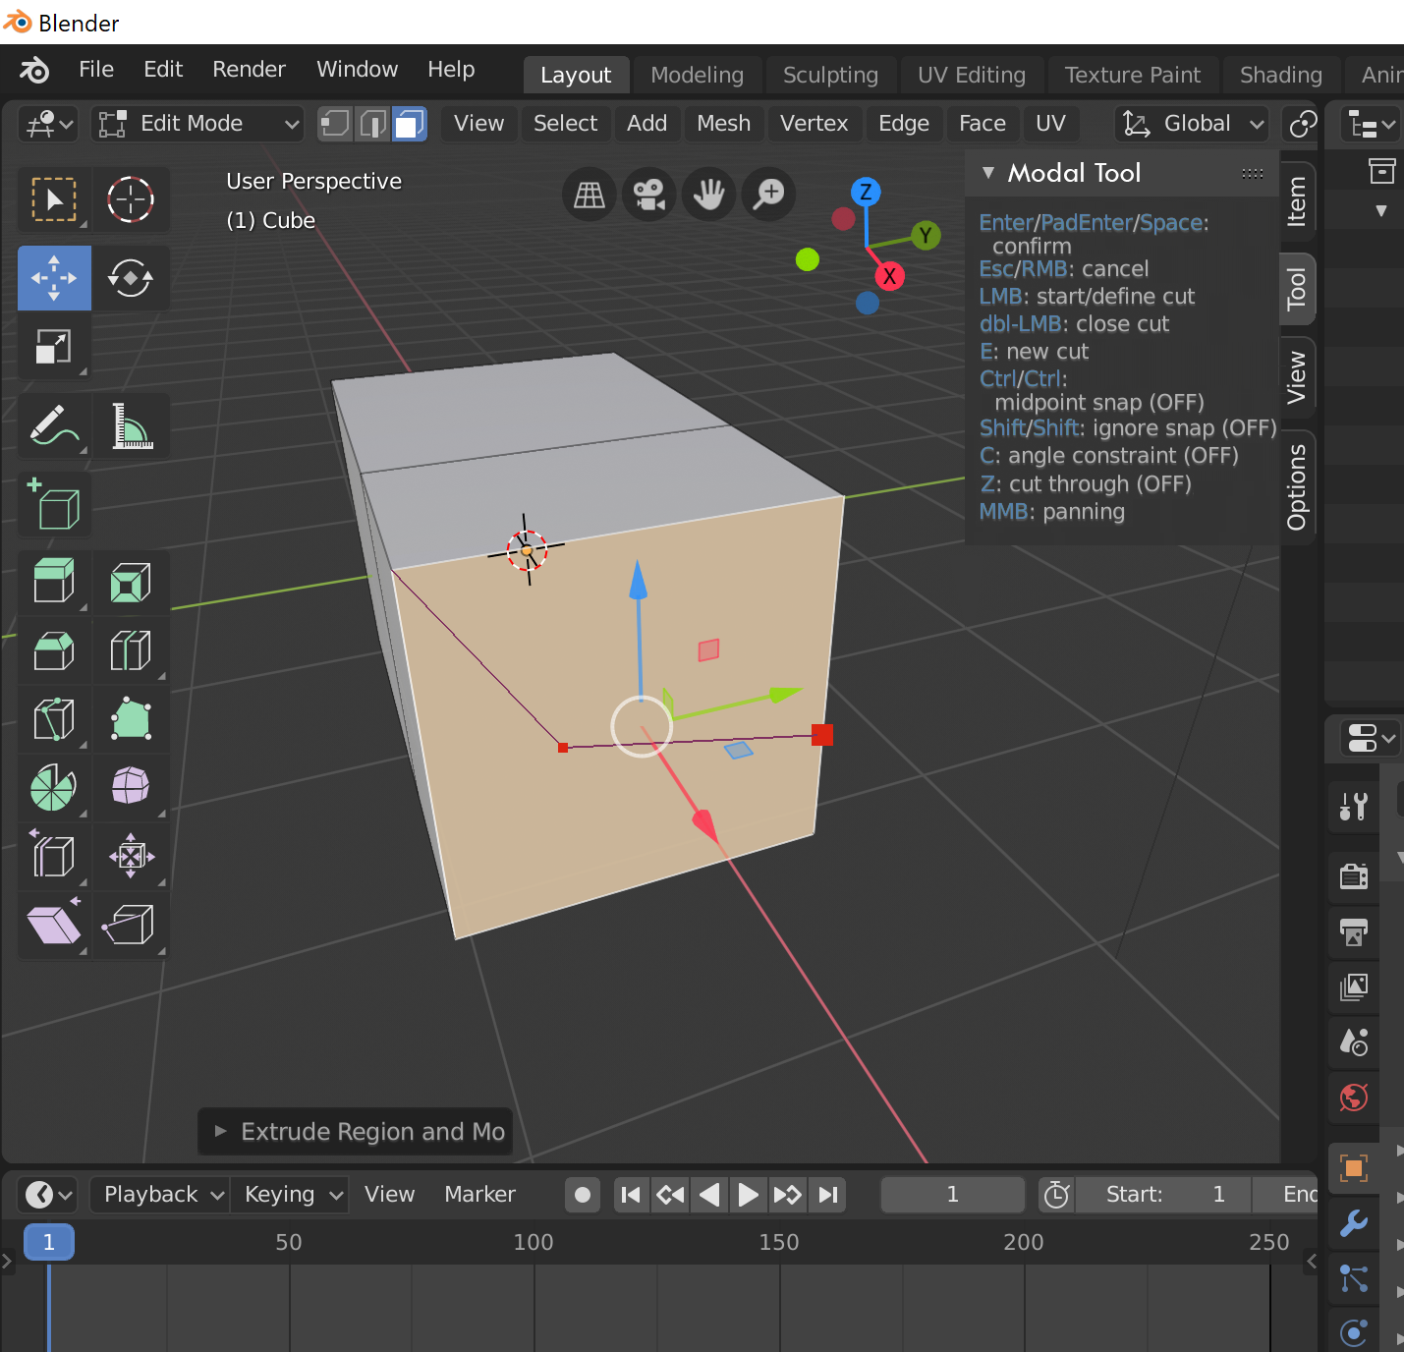The image size is (1404, 1352).
Task: Click the current frame number field
Action: click(x=952, y=1195)
